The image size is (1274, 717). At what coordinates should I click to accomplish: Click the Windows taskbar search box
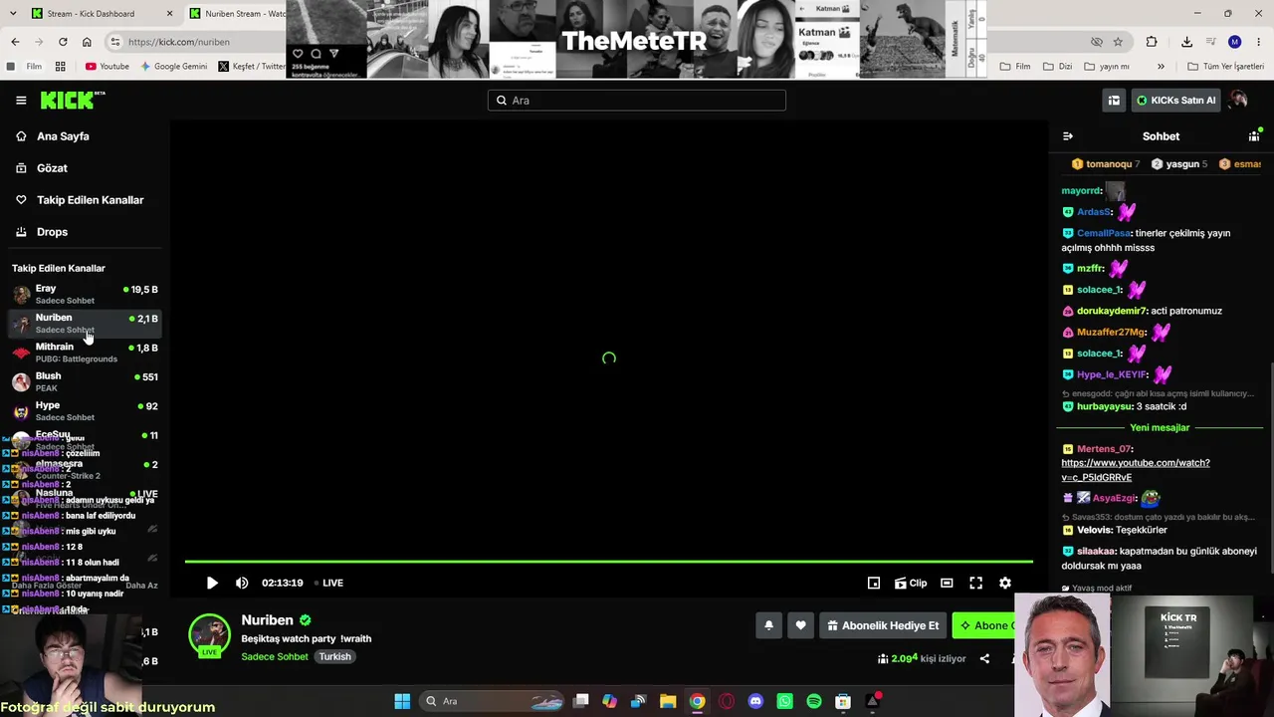493,701
